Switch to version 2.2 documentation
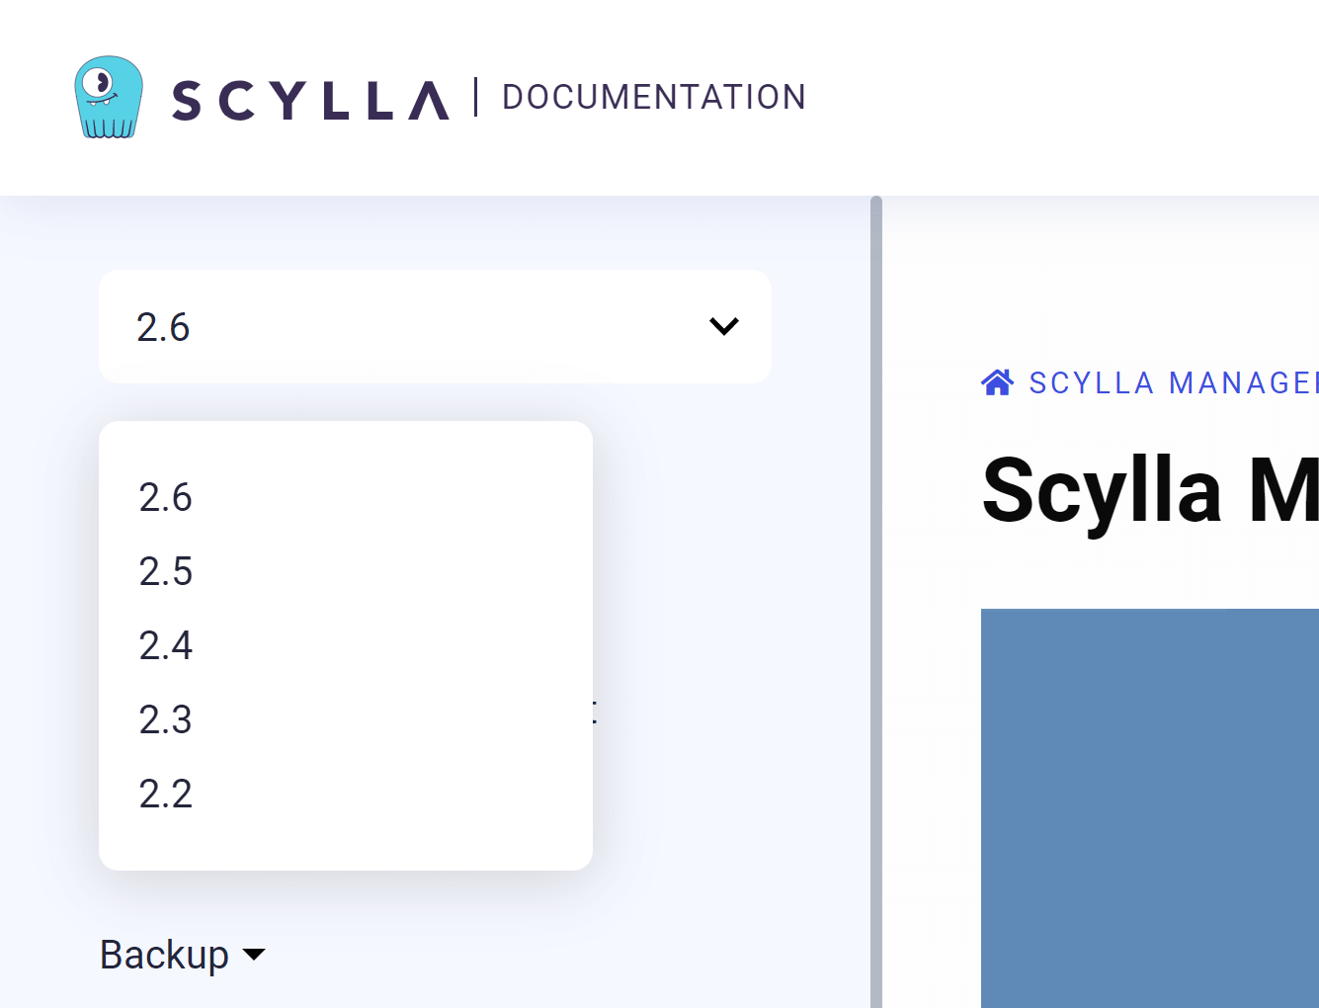Screen dimensions: 1319x1008 pos(166,794)
